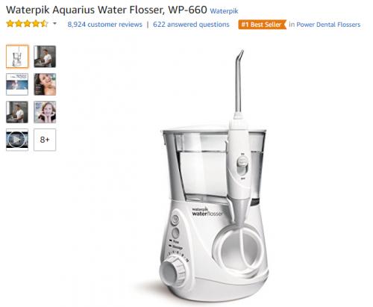Open the Power Dental Flossers category link
The image size is (373, 307).
pos(328,25)
